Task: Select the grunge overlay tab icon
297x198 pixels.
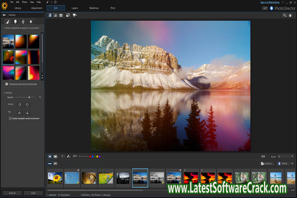Action: (15, 21)
